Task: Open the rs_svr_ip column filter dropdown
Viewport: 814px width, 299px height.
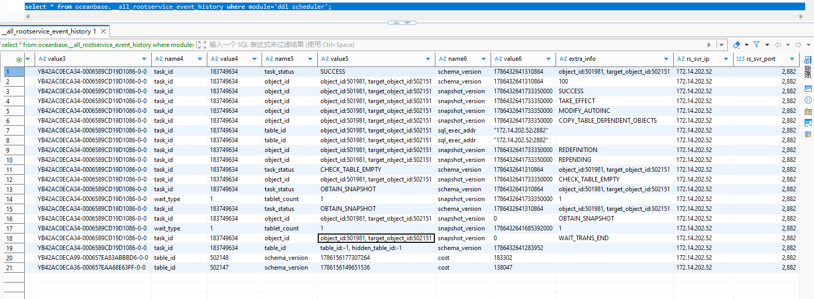Action: pyautogui.click(x=726, y=59)
